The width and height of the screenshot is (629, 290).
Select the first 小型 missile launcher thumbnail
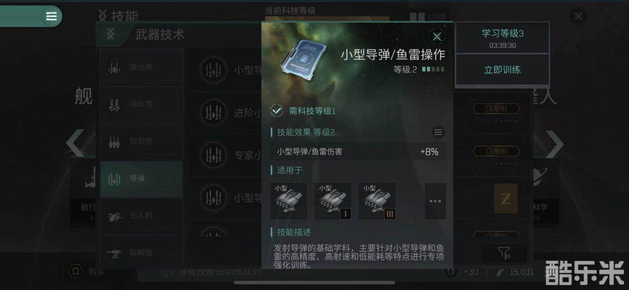tap(288, 201)
